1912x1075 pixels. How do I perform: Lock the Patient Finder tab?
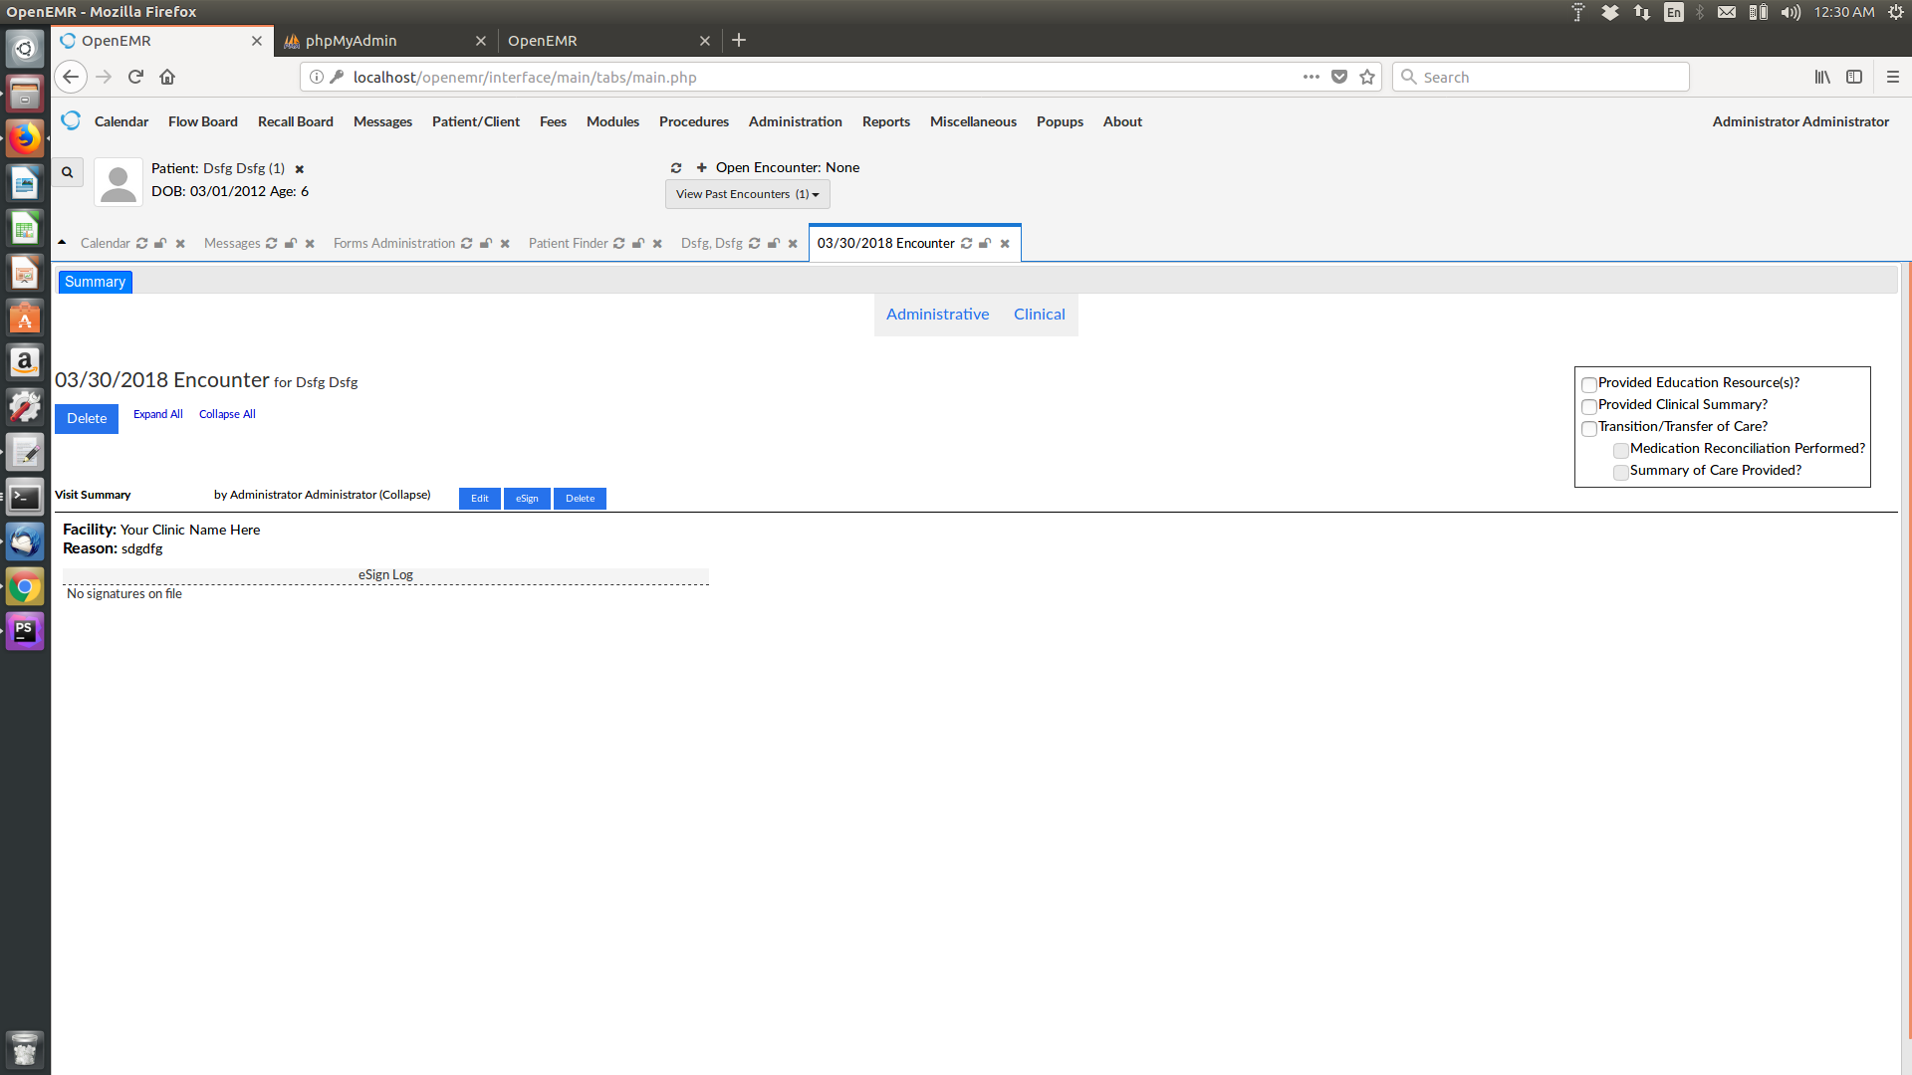638,244
